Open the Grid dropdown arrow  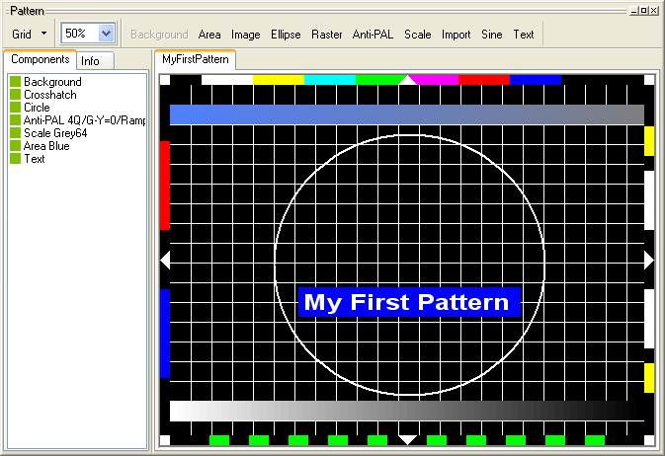click(x=44, y=35)
